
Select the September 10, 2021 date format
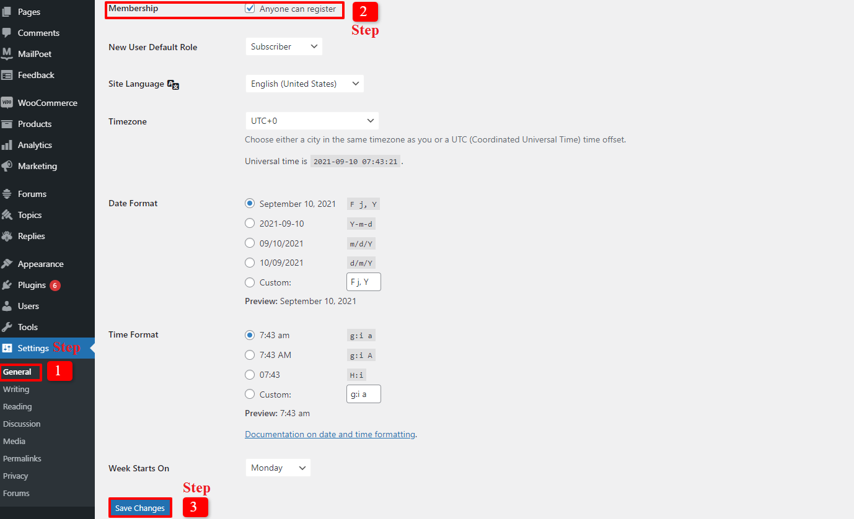[250, 203]
